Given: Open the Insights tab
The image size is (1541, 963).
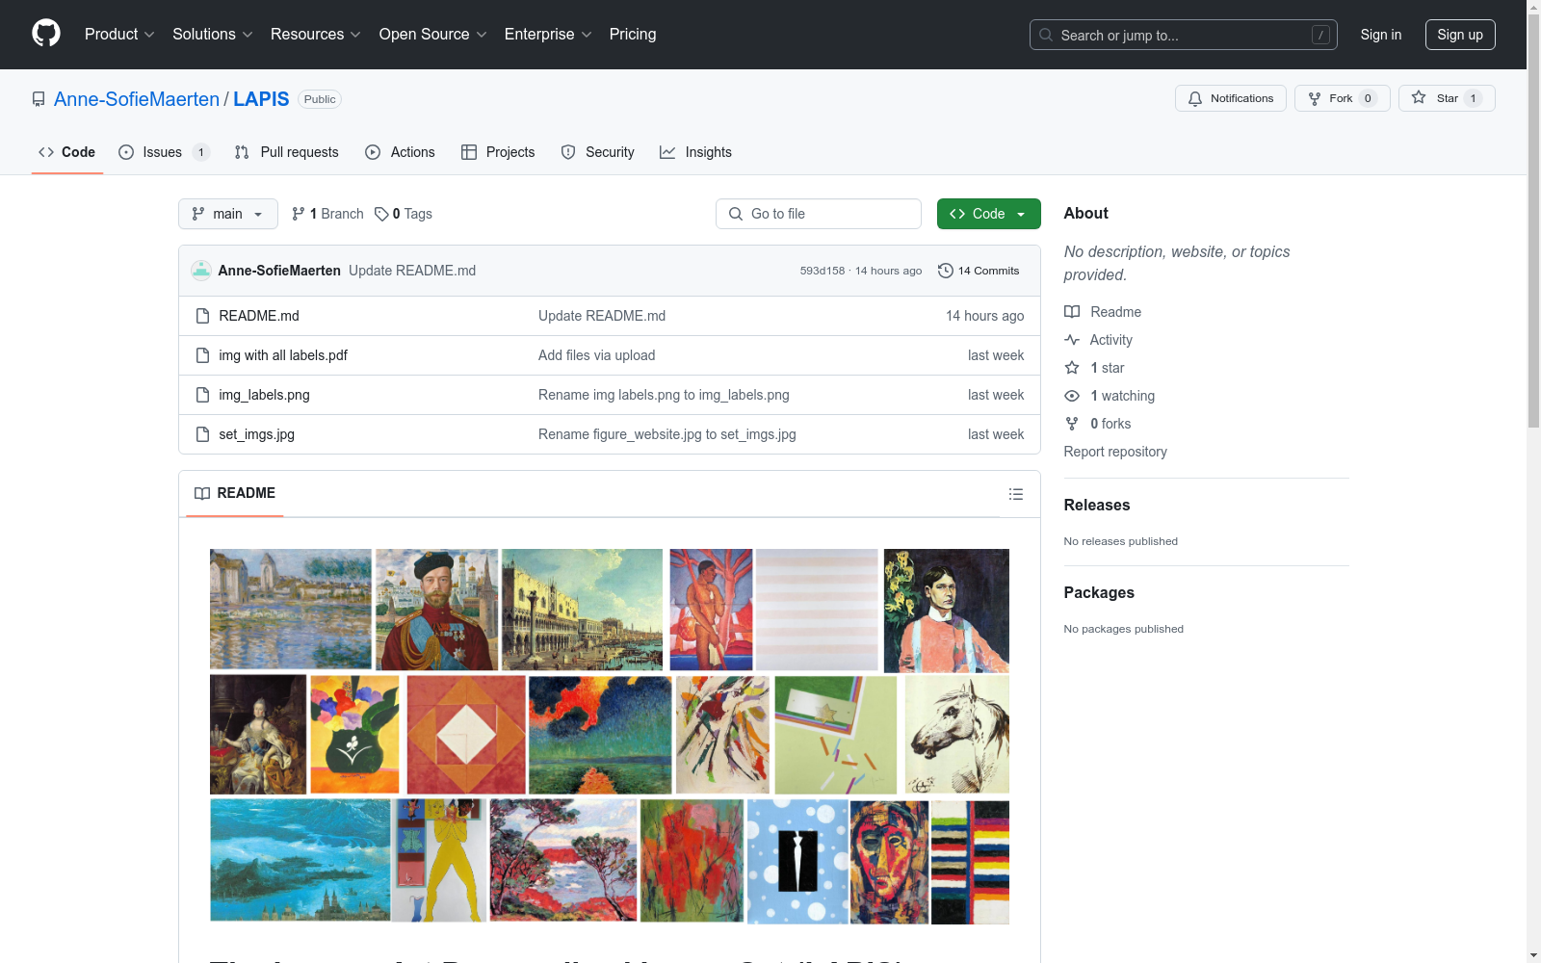Looking at the screenshot, I should (696, 152).
